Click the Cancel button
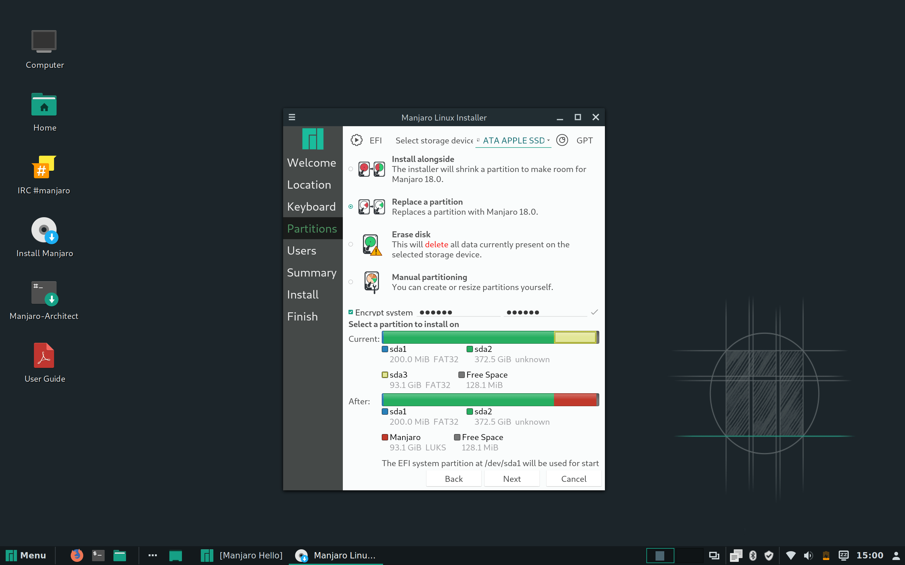 (574, 479)
